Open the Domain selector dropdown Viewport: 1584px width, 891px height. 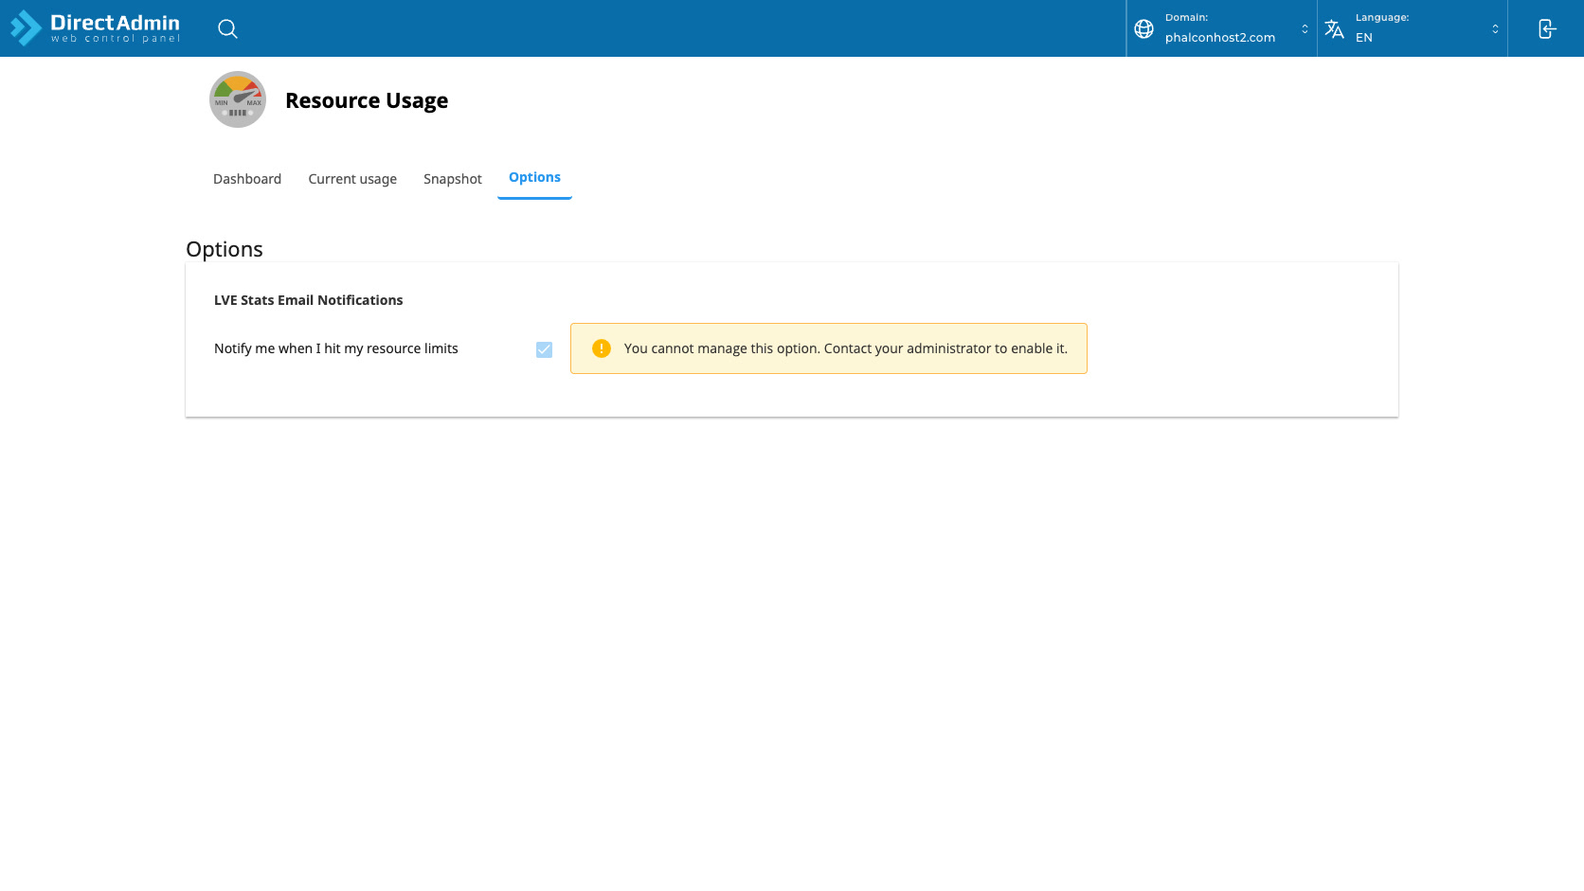point(1221,28)
